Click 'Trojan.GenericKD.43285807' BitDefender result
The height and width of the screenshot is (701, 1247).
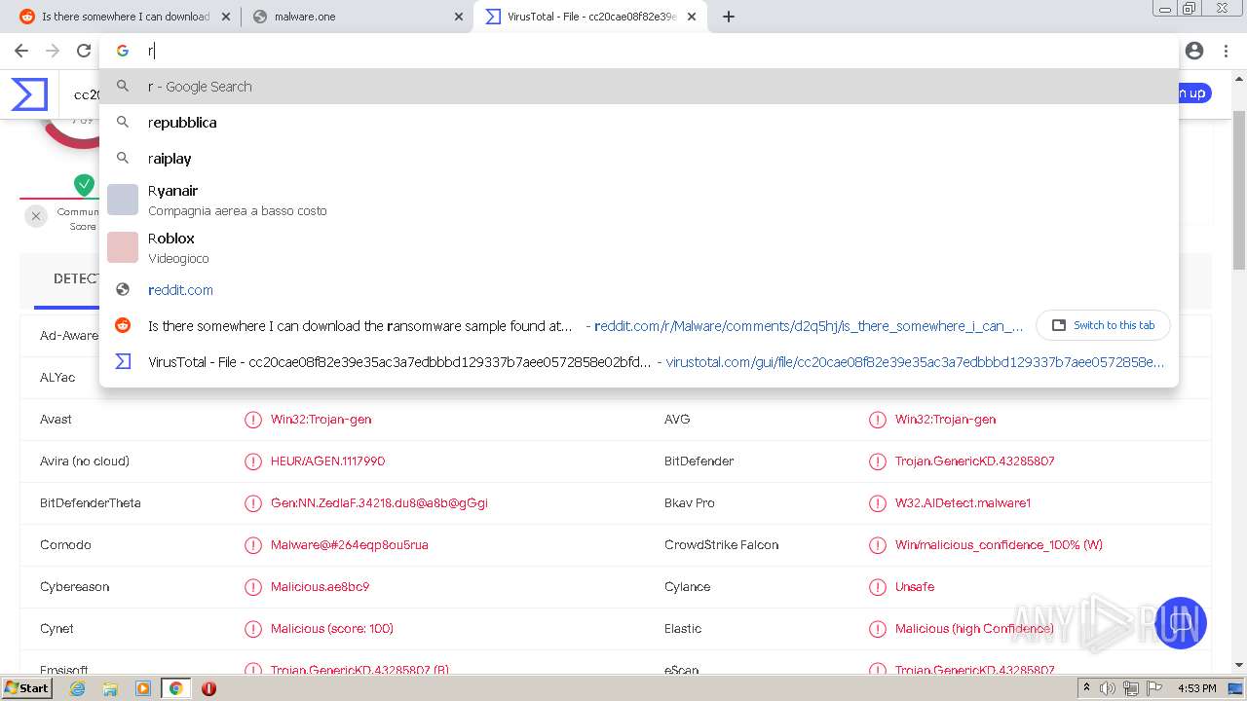click(x=974, y=461)
